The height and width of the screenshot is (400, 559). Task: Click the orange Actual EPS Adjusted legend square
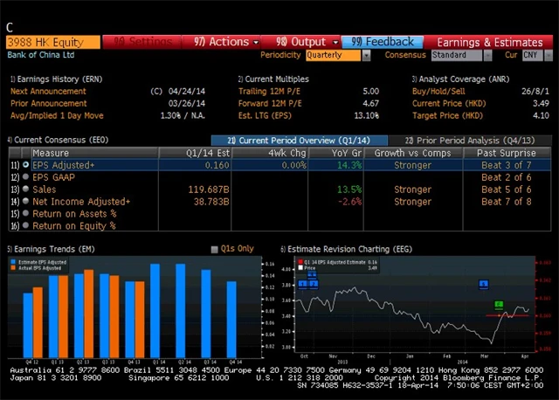coord(13,268)
